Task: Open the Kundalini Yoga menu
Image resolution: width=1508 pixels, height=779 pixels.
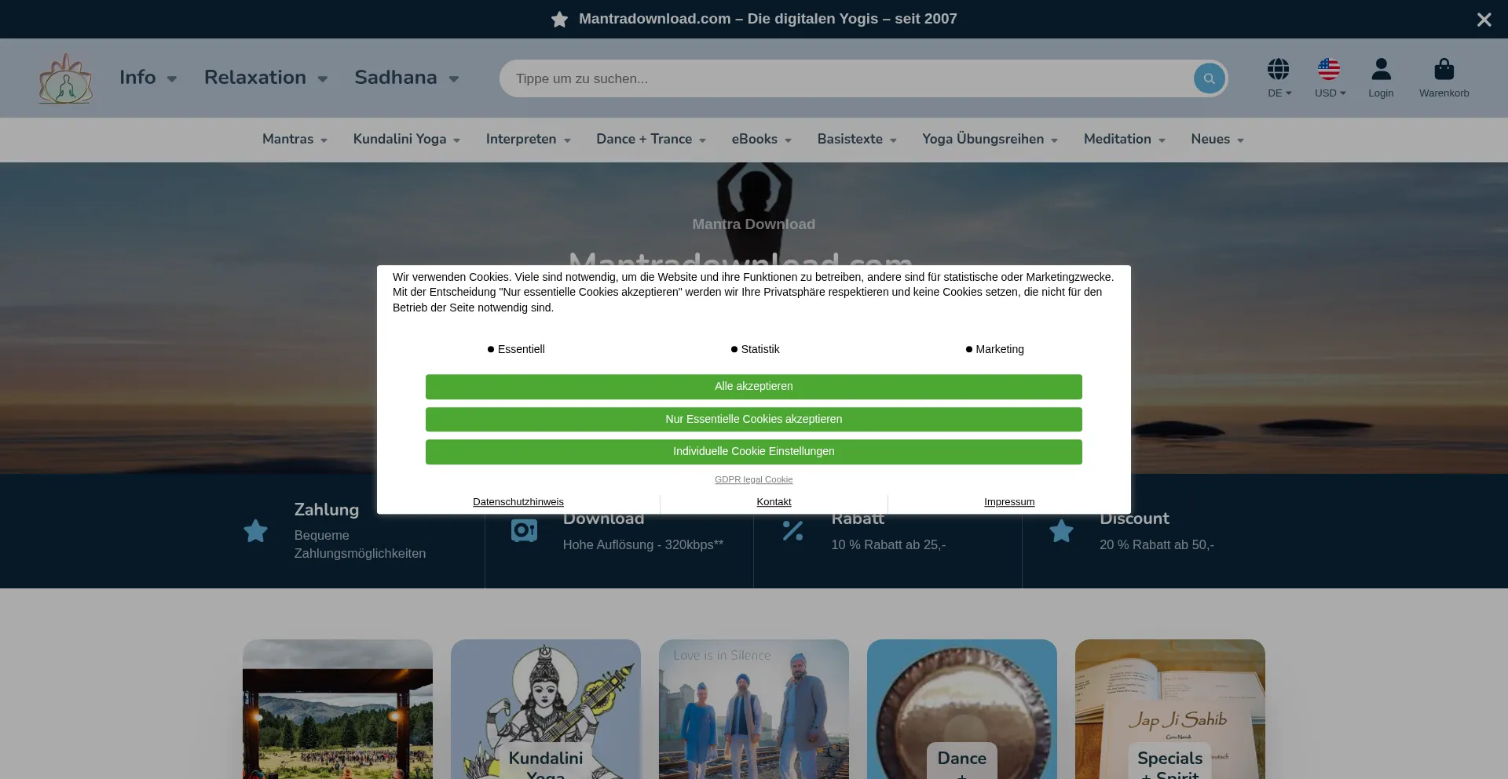Action: (x=406, y=140)
